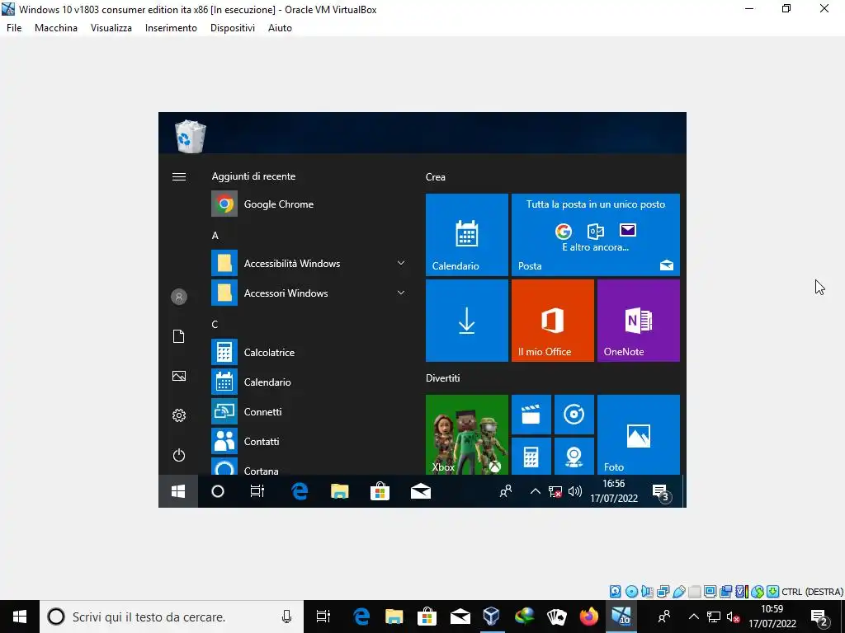Click the user account icon in Start sidebar
845x633 pixels.
(x=179, y=297)
